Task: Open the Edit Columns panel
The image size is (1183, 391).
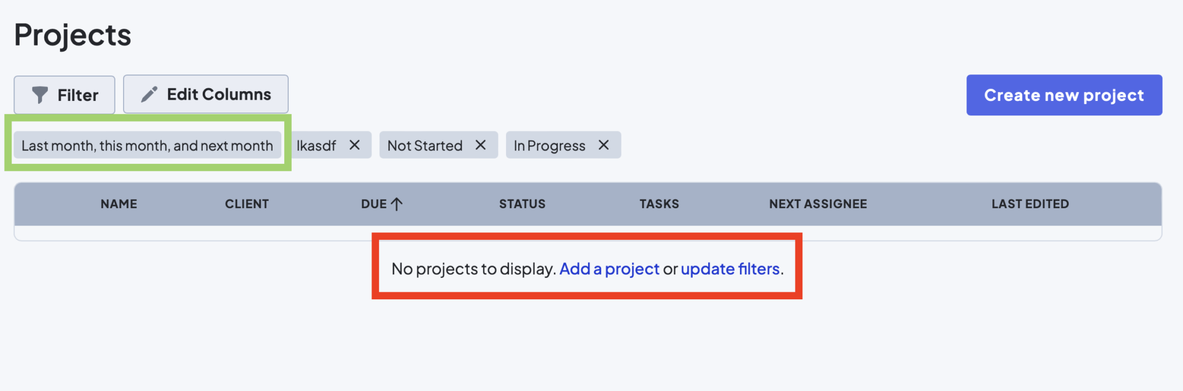Action: click(205, 93)
